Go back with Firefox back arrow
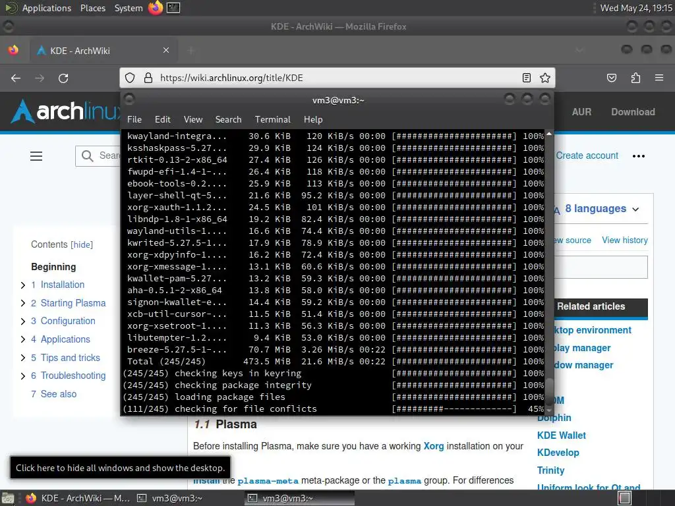 point(16,78)
